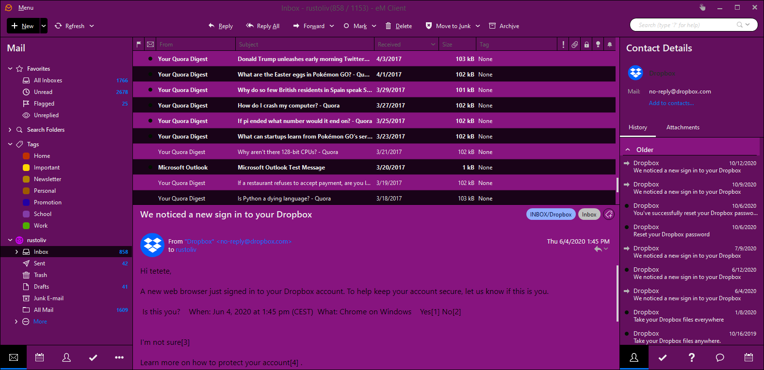Open the Menu in title bar
The height and width of the screenshot is (370, 764).
pos(26,8)
